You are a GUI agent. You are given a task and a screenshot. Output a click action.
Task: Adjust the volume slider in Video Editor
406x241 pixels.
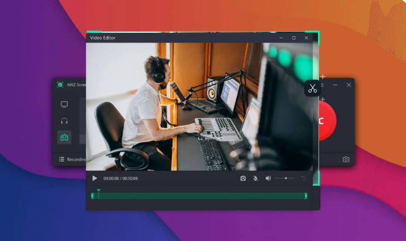click(284, 179)
